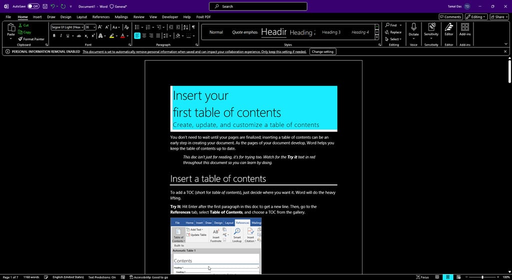Viewport: 512px width, 280px height.
Task: Open the Select dropdown in Editing group
Action: (393, 39)
